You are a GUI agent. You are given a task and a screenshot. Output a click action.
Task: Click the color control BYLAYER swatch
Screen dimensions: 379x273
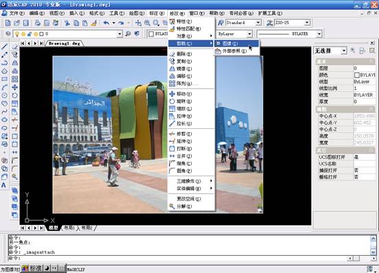tap(151, 34)
